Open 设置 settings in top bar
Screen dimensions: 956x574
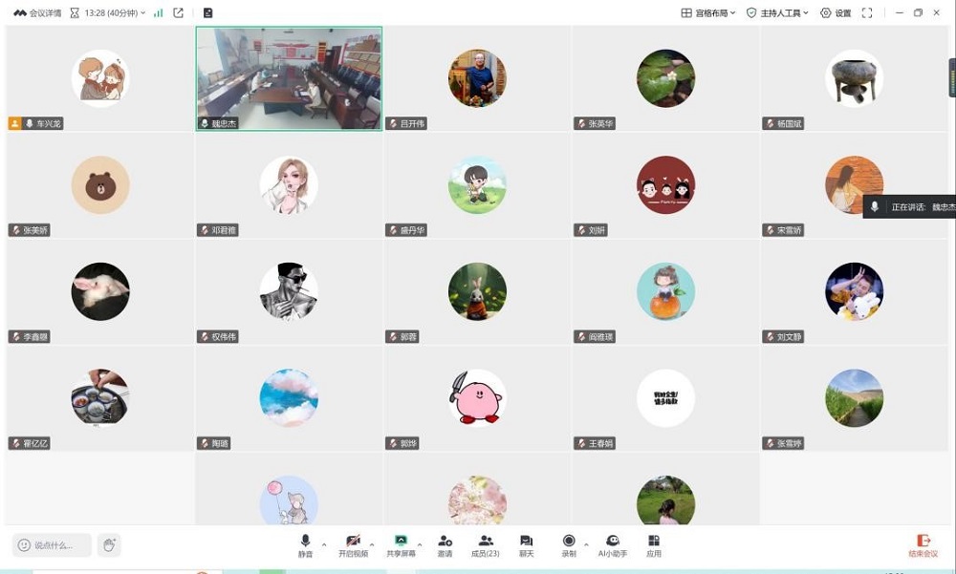pos(836,13)
